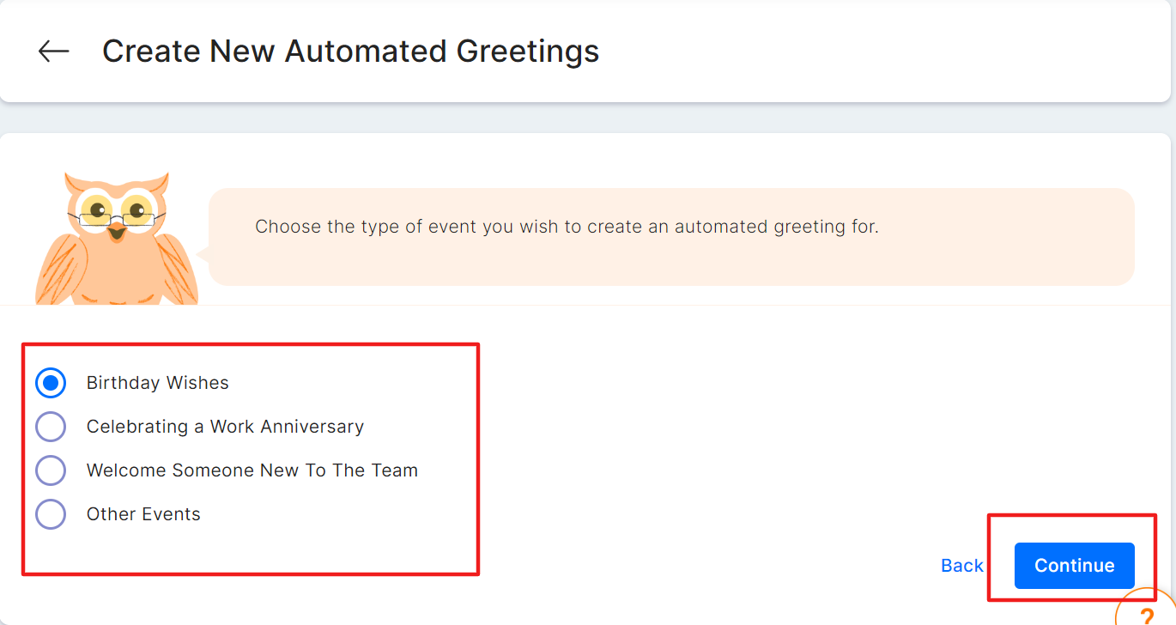Click the owl's left wing illustration
Viewport: 1176px width, 625px height.
tap(58, 268)
